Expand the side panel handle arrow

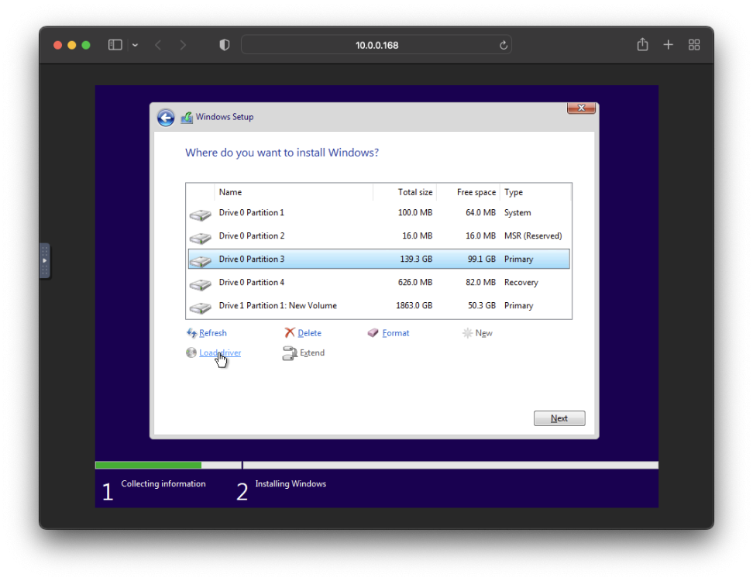coord(45,261)
